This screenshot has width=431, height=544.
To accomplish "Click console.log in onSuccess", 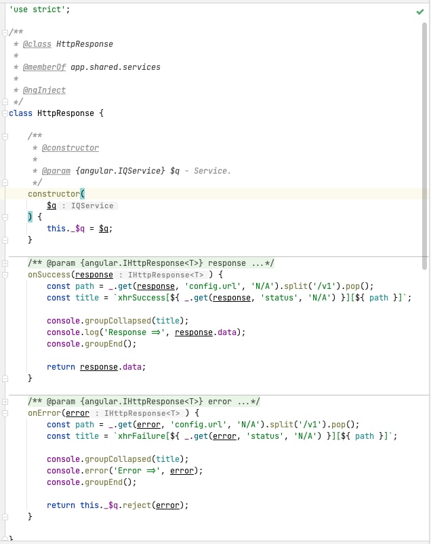I will (x=73, y=332).
